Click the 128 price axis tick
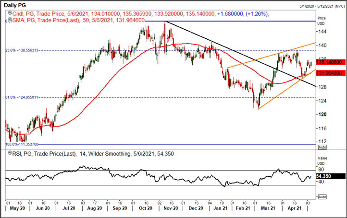This screenshot has width=347, height=218. pos(322,87)
